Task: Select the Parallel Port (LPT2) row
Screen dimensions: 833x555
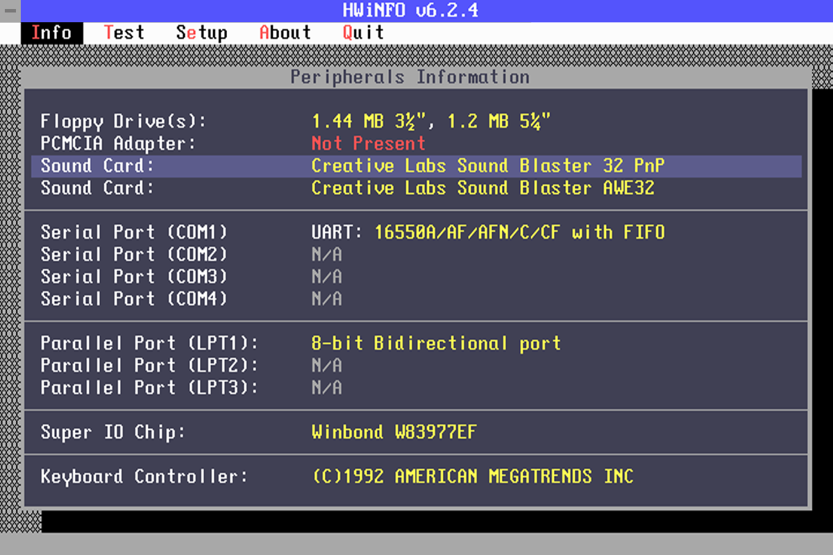Action: tap(416, 366)
